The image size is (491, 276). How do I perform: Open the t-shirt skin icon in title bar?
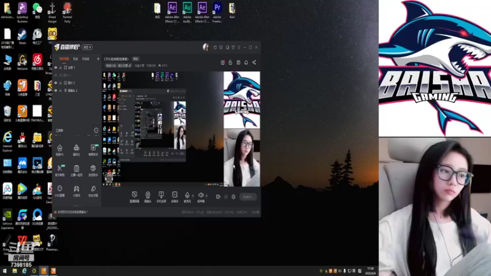click(233, 47)
